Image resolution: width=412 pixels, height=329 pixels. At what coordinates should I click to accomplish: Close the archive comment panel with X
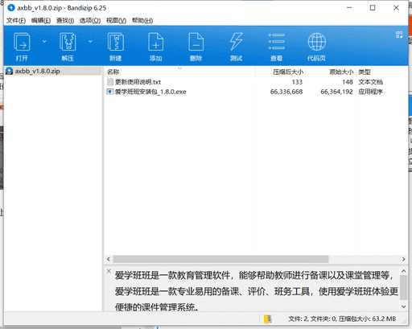(109, 271)
